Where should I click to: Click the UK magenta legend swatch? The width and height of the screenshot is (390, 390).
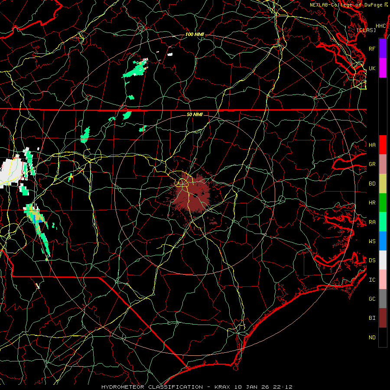click(383, 68)
